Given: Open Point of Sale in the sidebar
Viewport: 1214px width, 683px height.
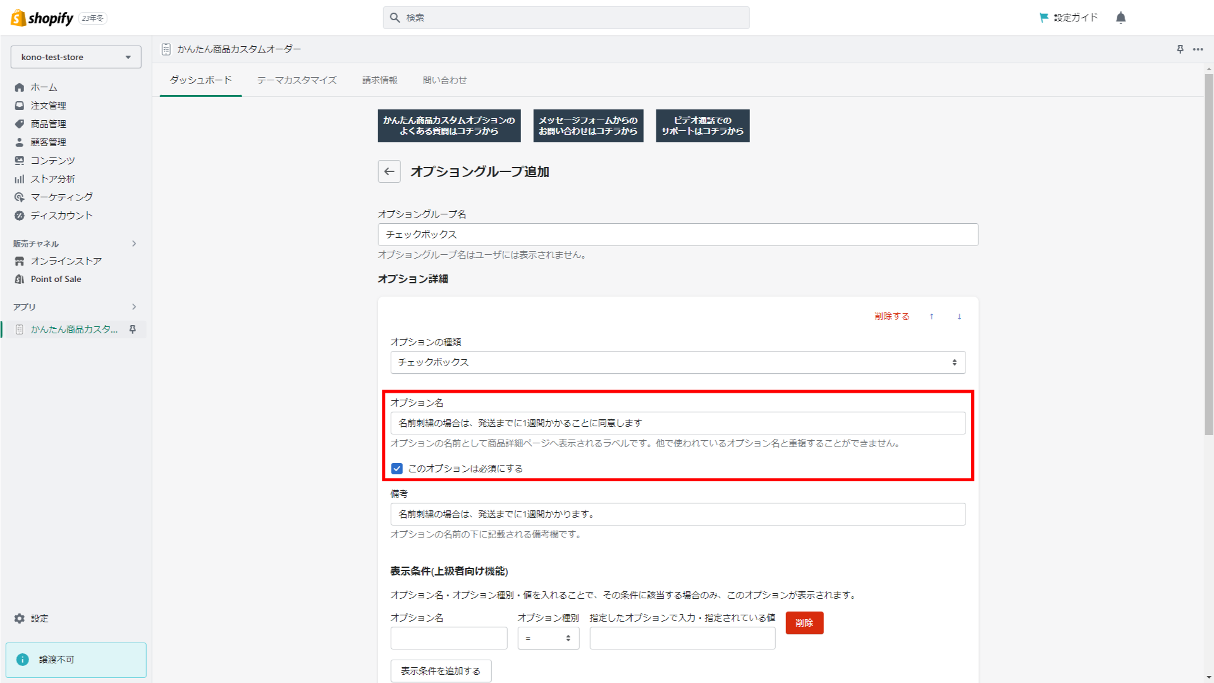Looking at the screenshot, I should (56, 279).
